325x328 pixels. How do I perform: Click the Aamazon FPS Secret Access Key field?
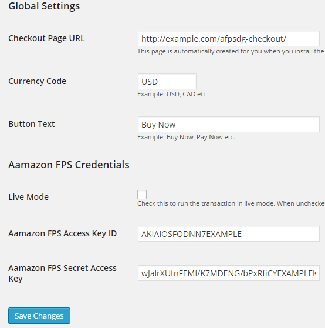(229, 273)
